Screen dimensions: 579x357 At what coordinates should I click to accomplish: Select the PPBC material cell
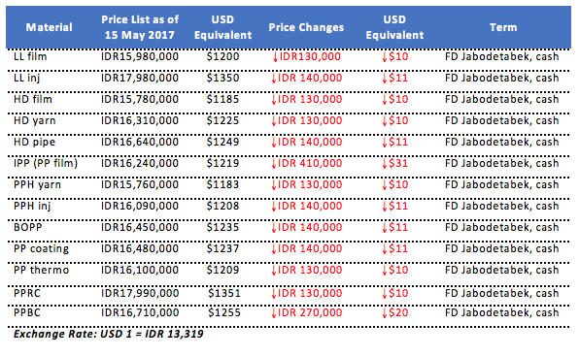point(27,312)
